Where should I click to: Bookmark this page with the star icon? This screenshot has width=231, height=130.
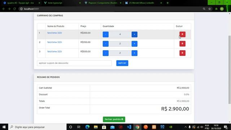[209, 9]
